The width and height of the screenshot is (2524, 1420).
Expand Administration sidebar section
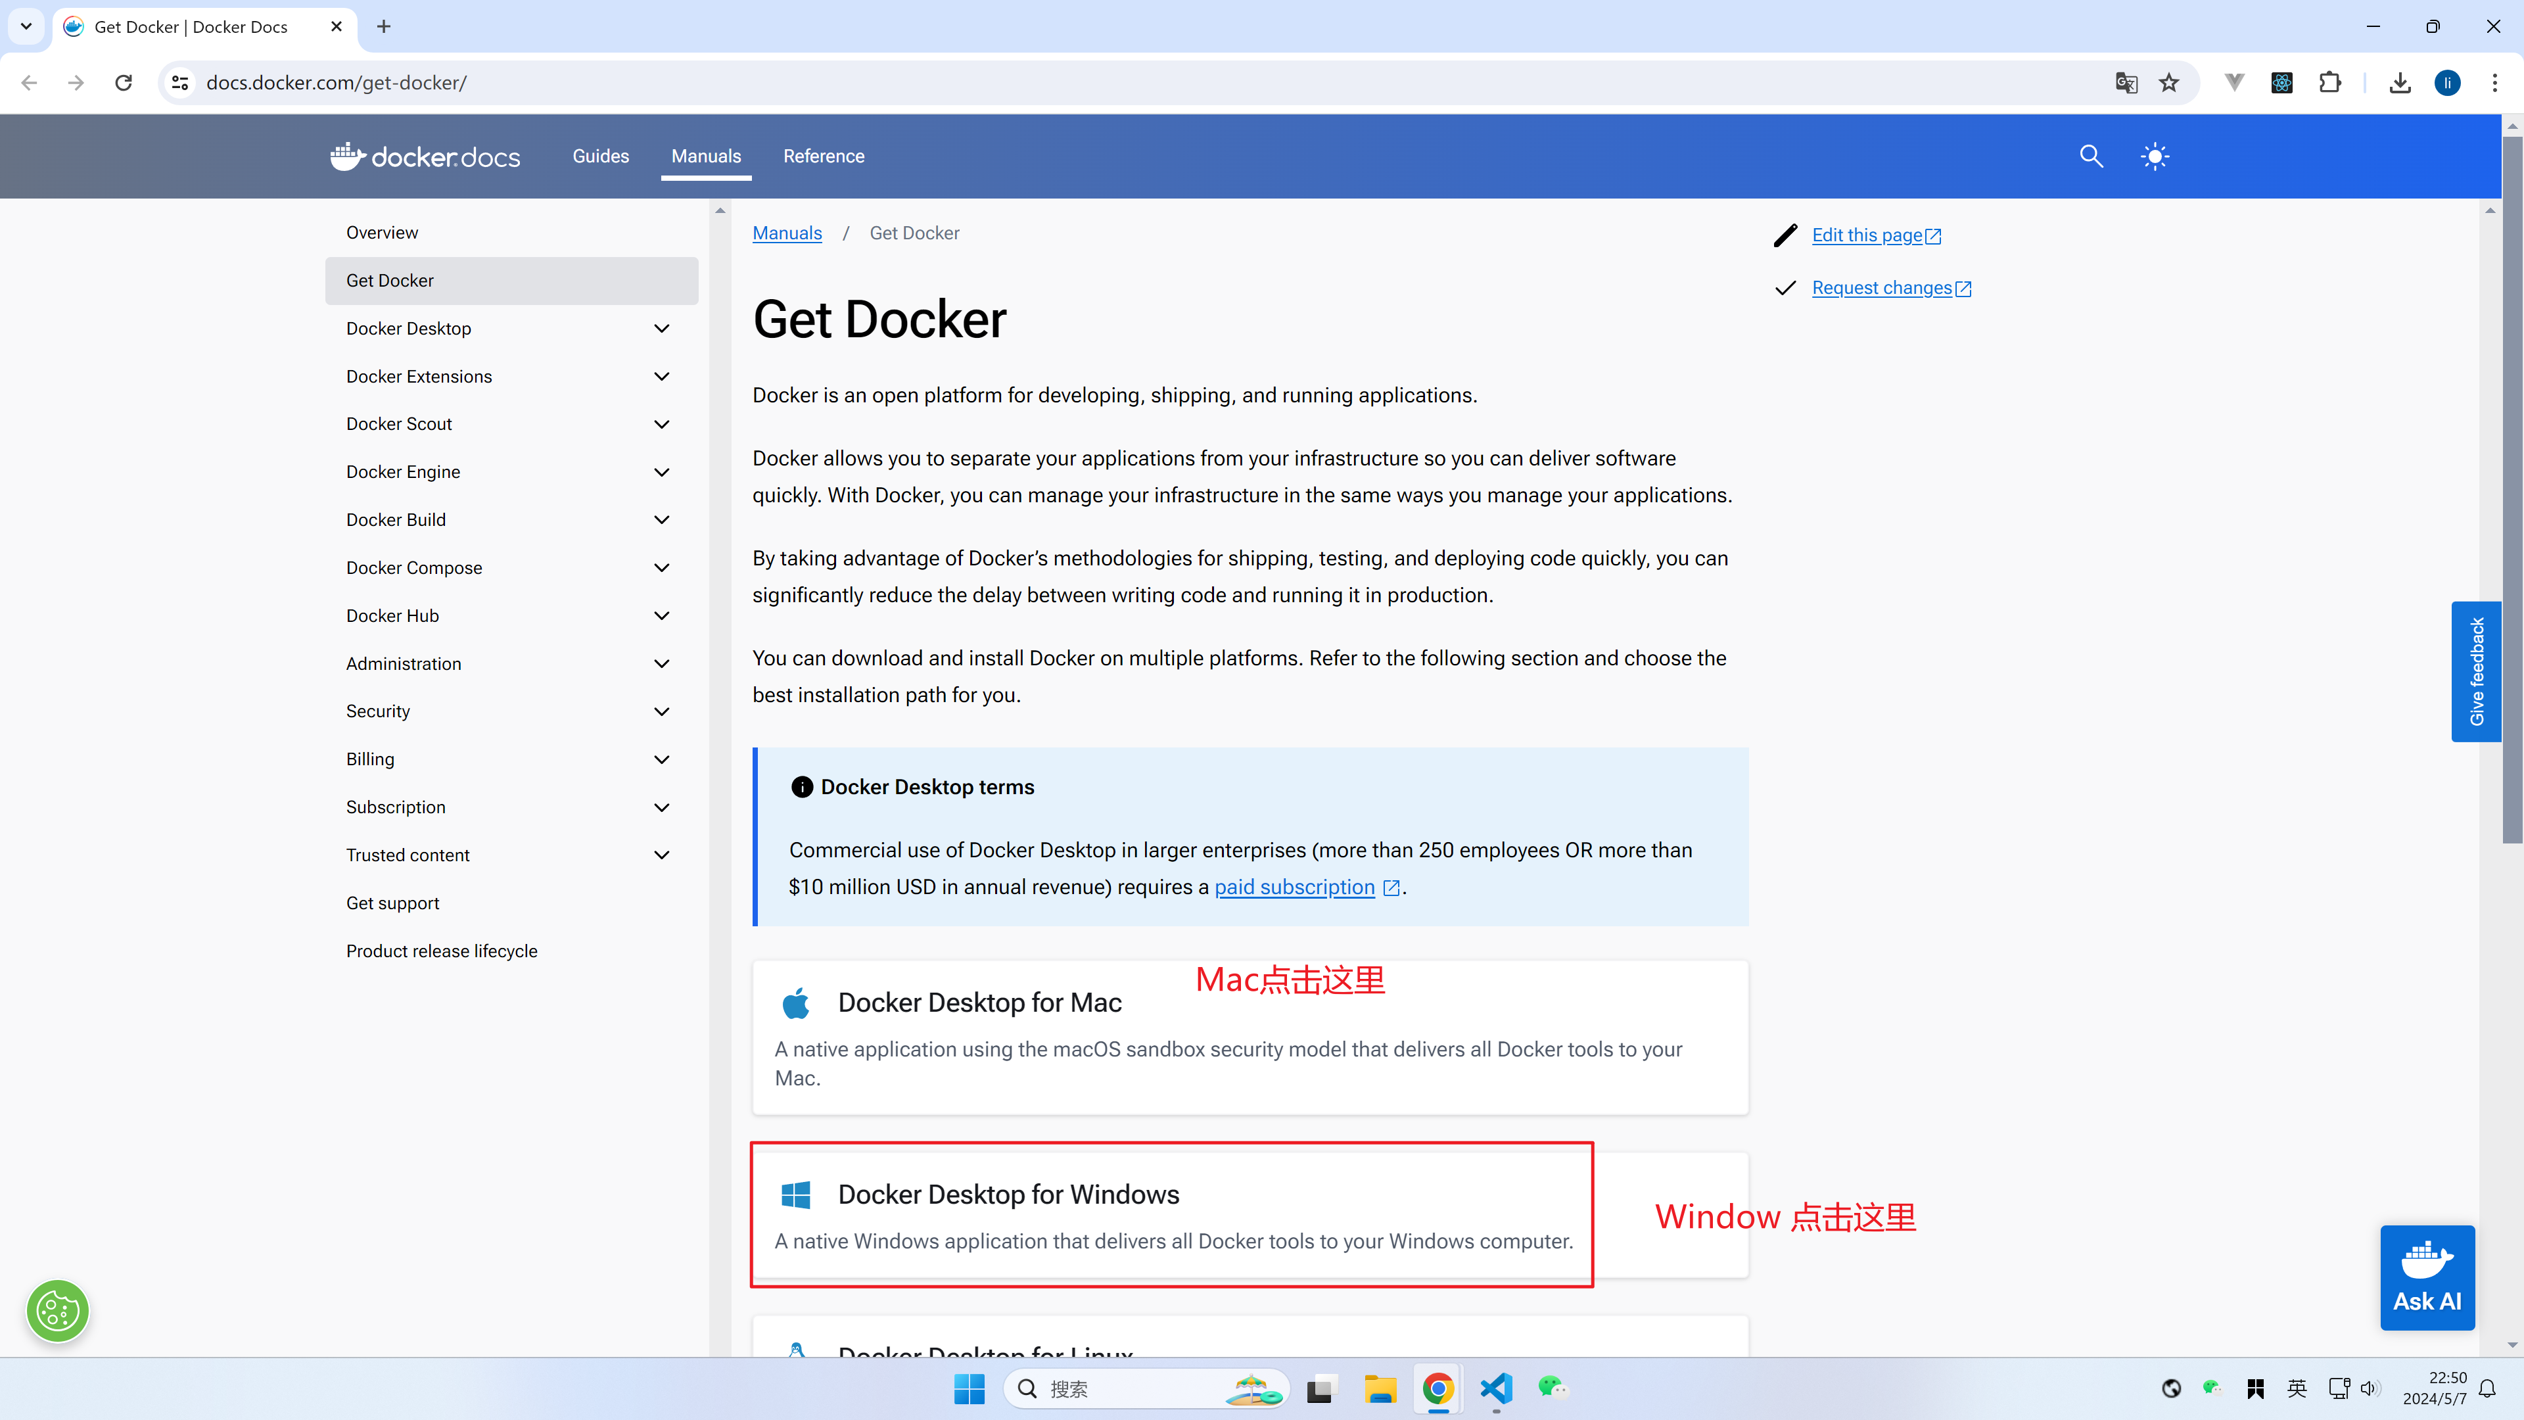(663, 665)
